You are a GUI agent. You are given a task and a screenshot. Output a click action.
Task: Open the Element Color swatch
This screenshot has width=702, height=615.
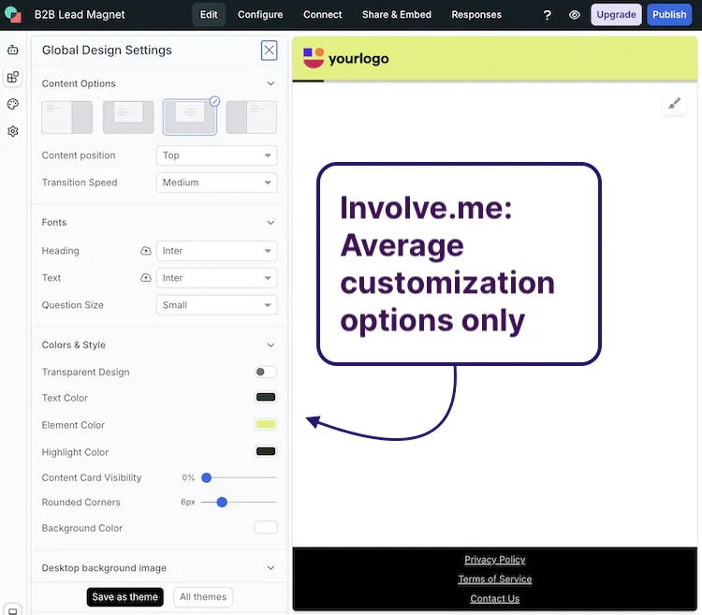(266, 424)
